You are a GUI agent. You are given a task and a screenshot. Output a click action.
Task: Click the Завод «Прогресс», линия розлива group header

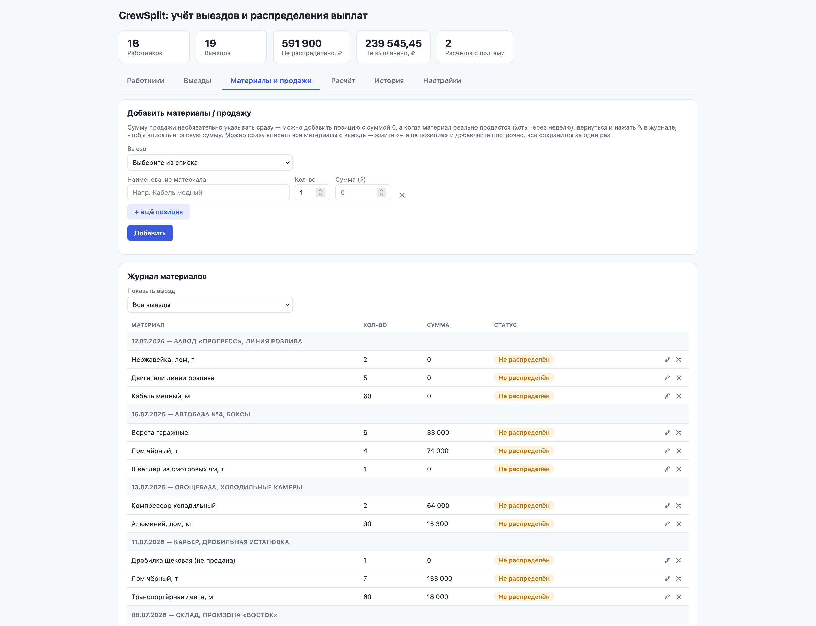[408, 341]
